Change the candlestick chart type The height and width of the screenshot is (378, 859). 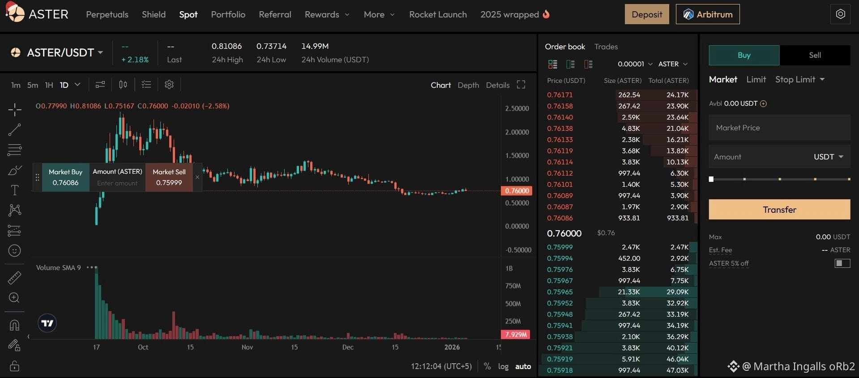pos(123,84)
